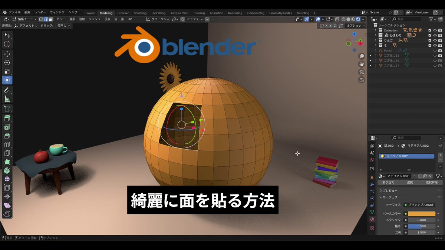
Task: Select the Rotate tool in left toolbar
Action: (7, 63)
